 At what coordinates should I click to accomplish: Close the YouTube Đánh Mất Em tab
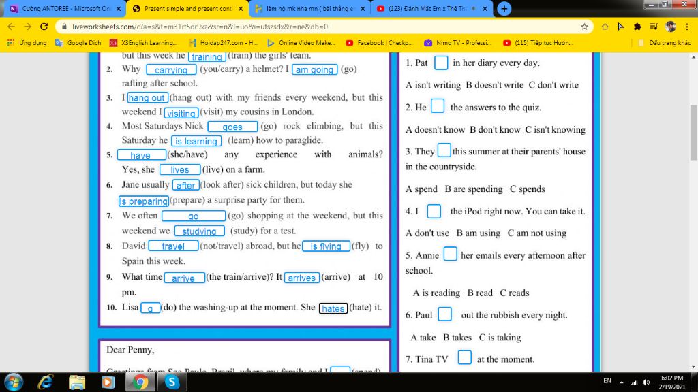(485, 8)
